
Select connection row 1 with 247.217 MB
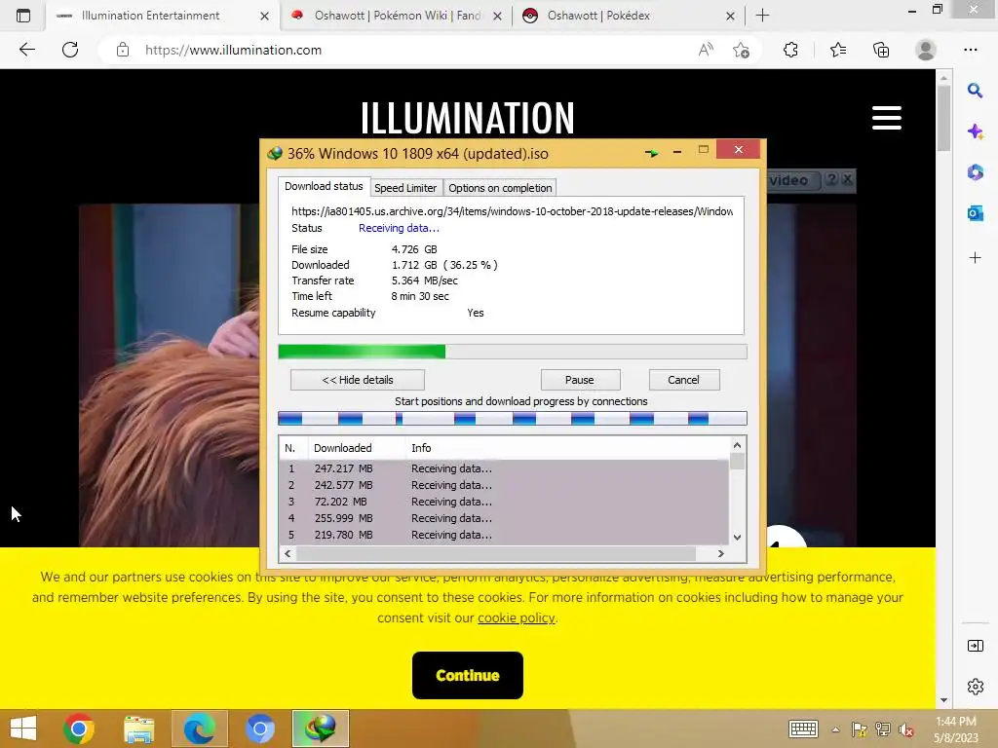click(504, 468)
